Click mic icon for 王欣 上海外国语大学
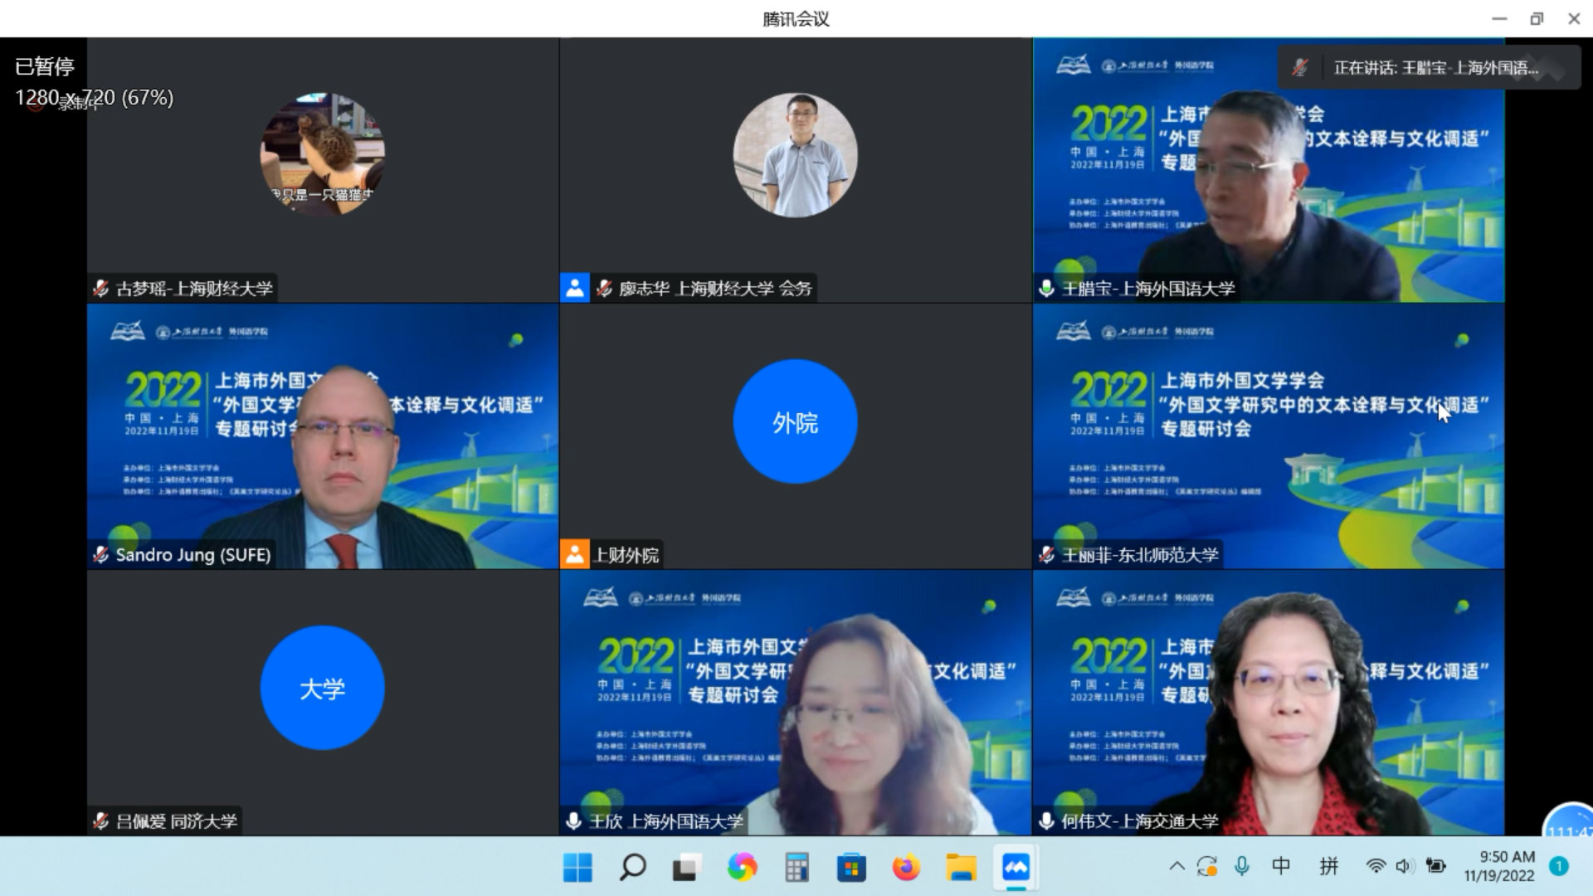This screenshot has width=1593, height=896. pyautogui.click(x=573, y=821)
